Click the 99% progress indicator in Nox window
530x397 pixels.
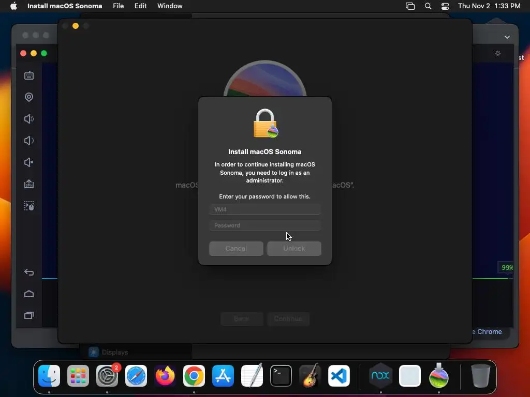[507, 268]
